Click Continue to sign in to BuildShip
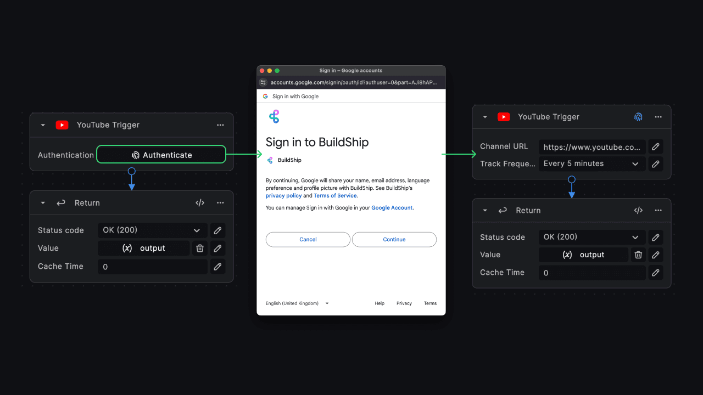The height and width of the screenshot is (395, 703). click(x=394, y=239)
